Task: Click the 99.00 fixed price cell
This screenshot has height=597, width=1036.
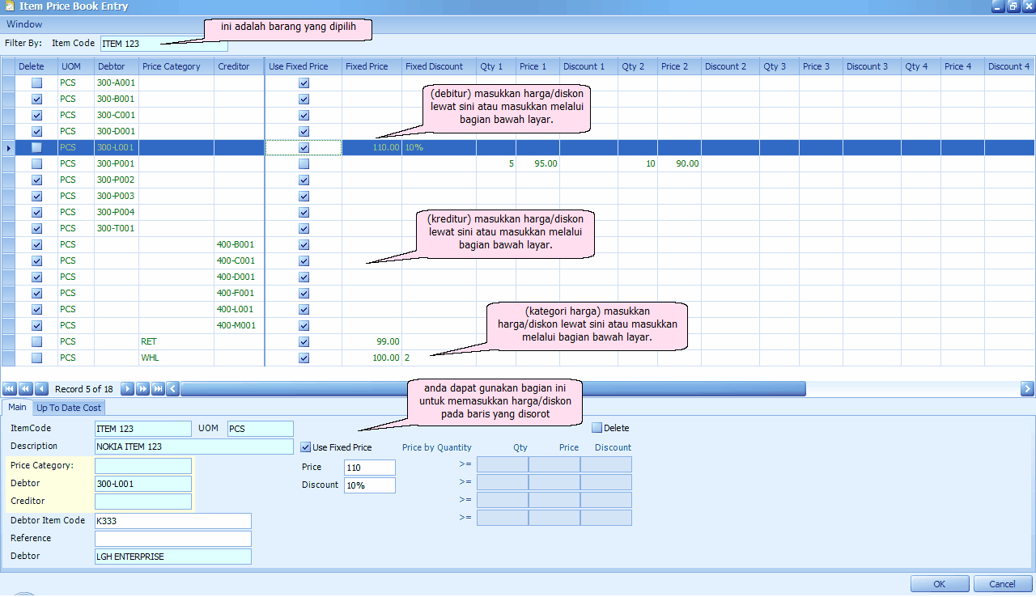Action: [x=372, y=341]
